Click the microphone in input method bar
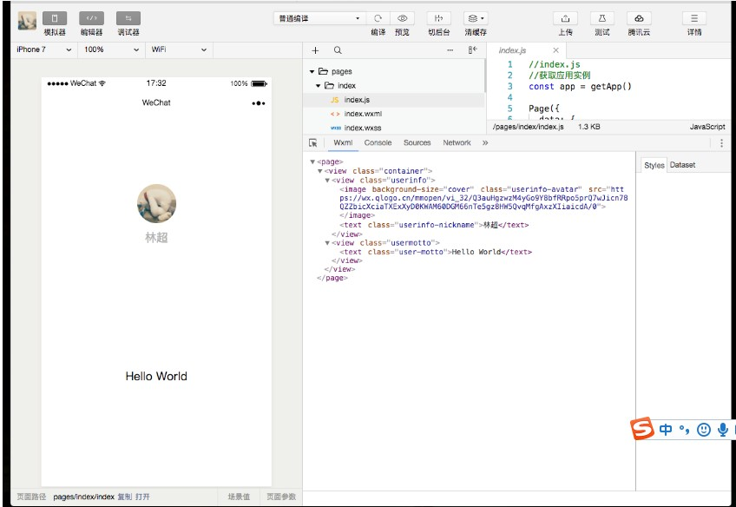The height and width of the screenshot is (507, 736). point(723,430)
